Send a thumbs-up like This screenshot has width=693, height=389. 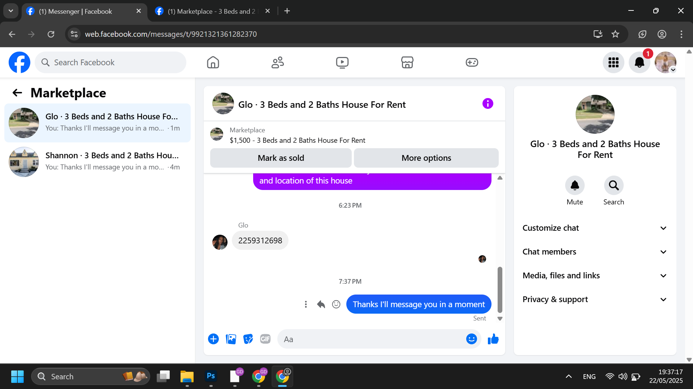[493, 339]
